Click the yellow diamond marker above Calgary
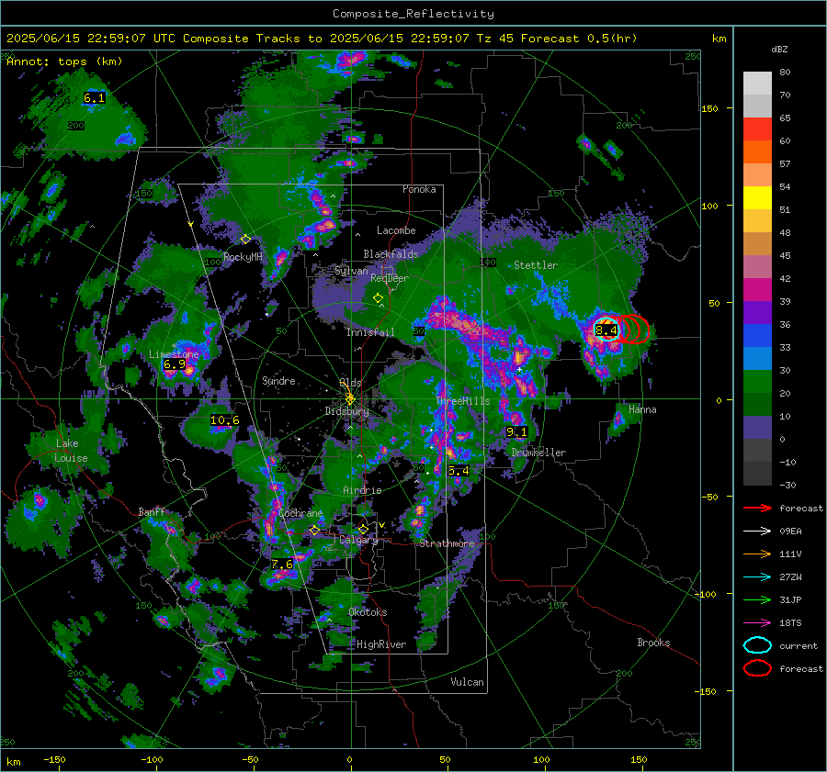827x772 pixels. point(363,529)
